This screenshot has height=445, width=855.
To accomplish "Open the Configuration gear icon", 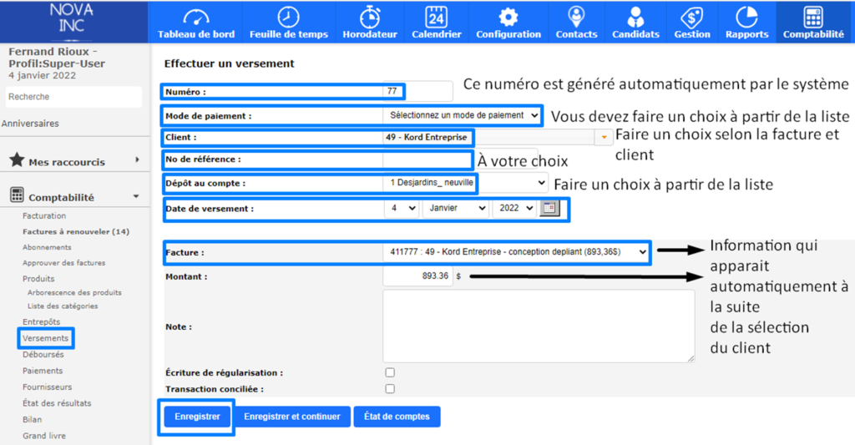I will (x=508, y=17).
